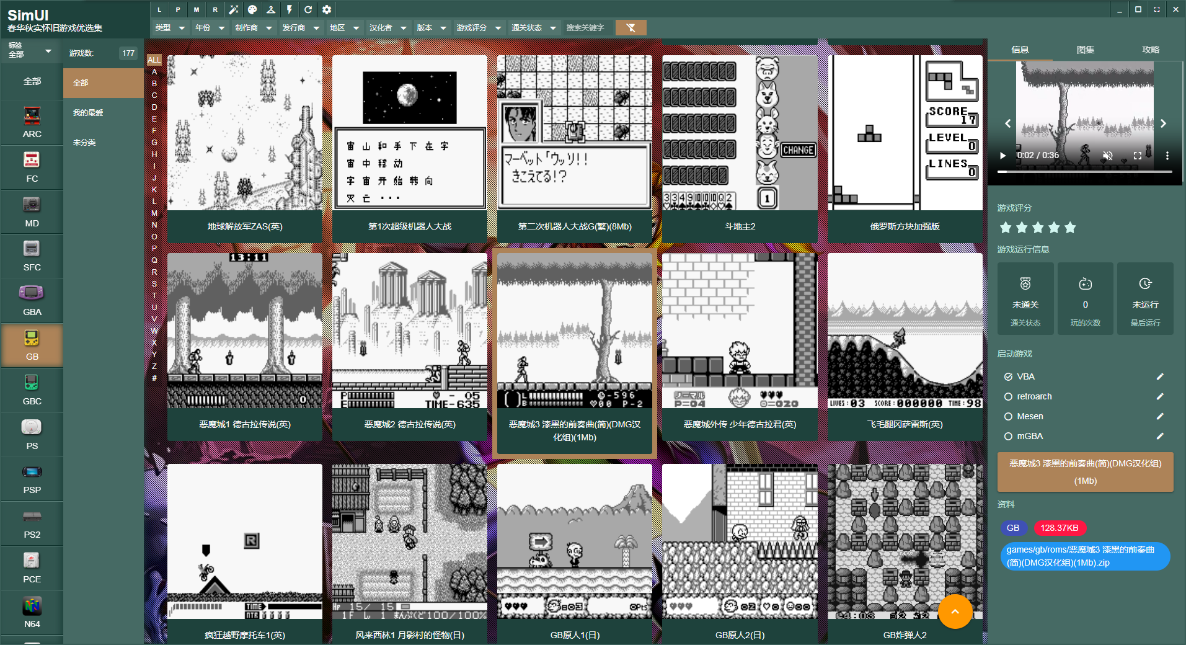Select mGBA emulator radio button
Viewport: 1186px width, 645px height.
1009,436
